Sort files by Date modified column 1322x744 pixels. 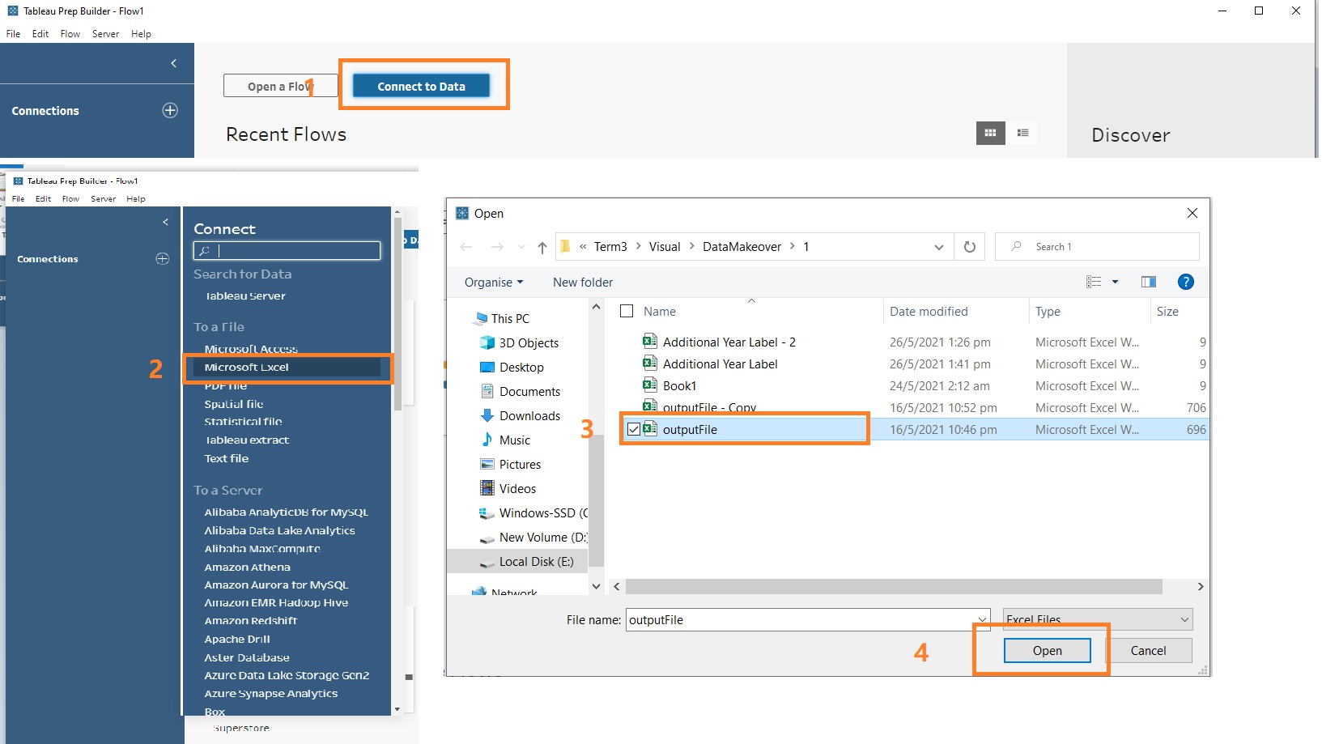[929, 312]
